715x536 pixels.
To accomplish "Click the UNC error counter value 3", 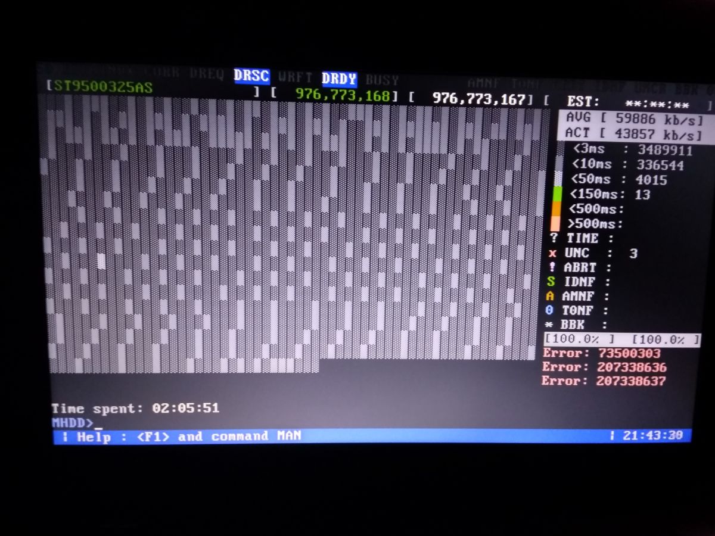I will click(633, 253).
